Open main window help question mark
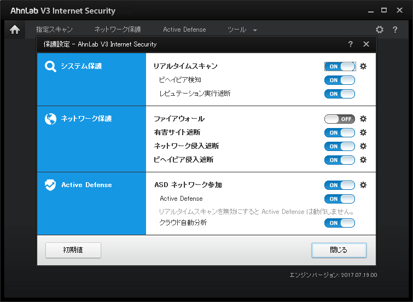Viewport: 413px width, 302px height. pos(395,30)
